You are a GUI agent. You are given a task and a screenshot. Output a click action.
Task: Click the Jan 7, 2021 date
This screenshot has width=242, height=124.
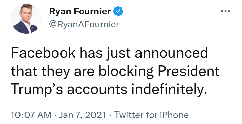pos(82,115)
